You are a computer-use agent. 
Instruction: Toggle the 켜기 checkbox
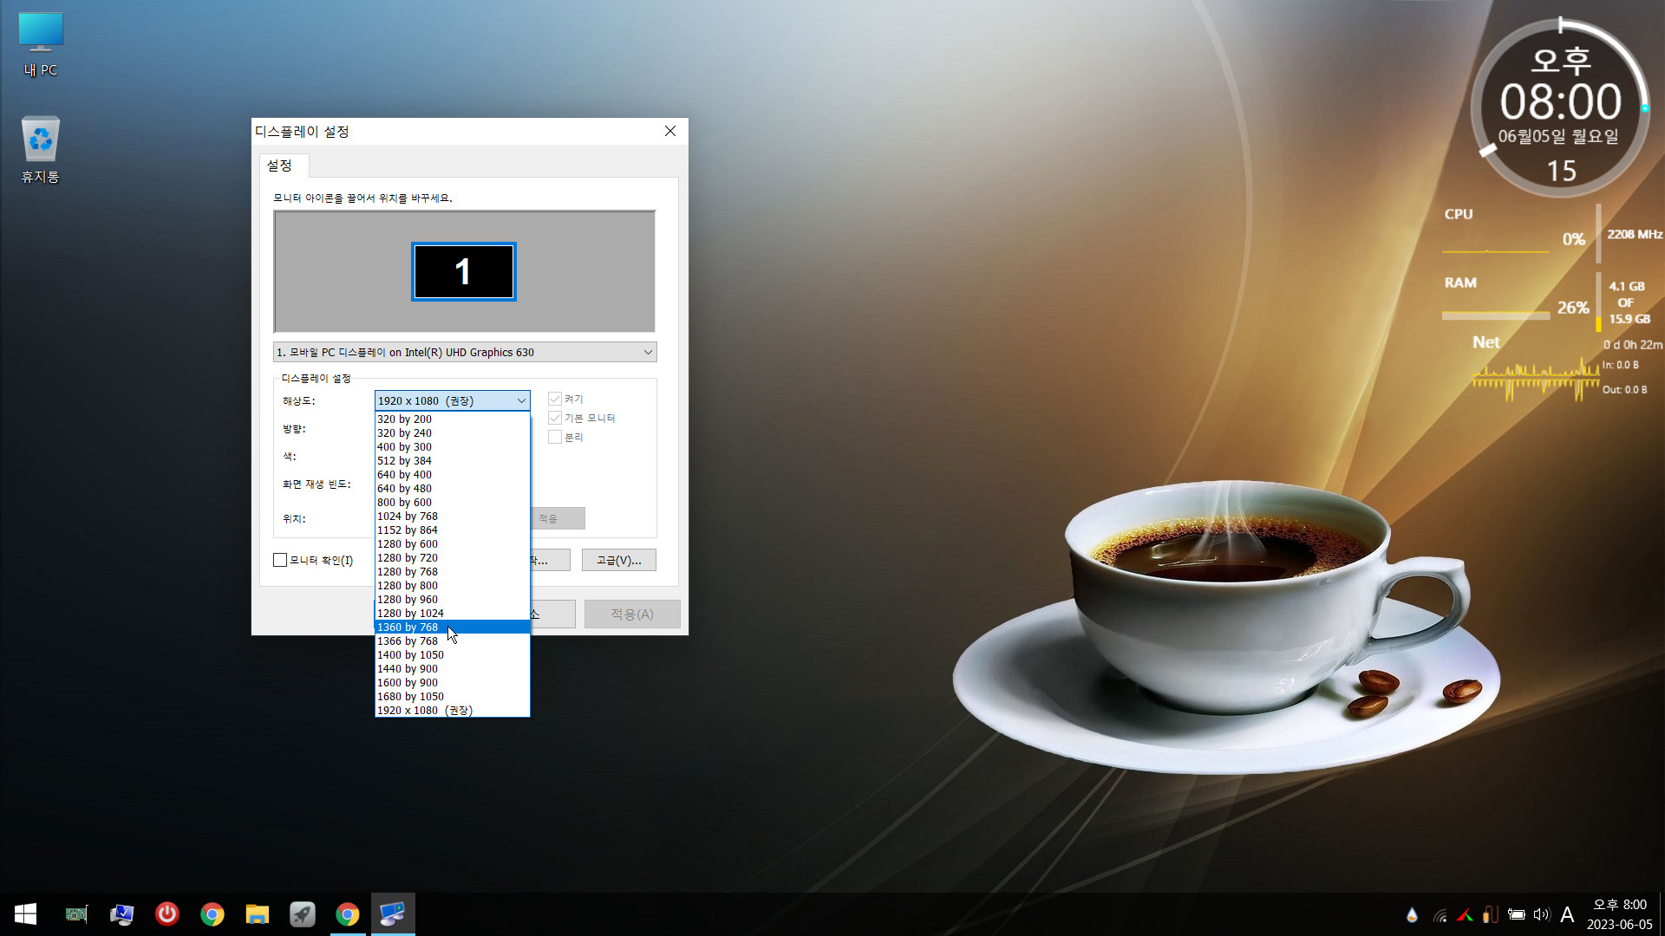[x=555, y=399]
